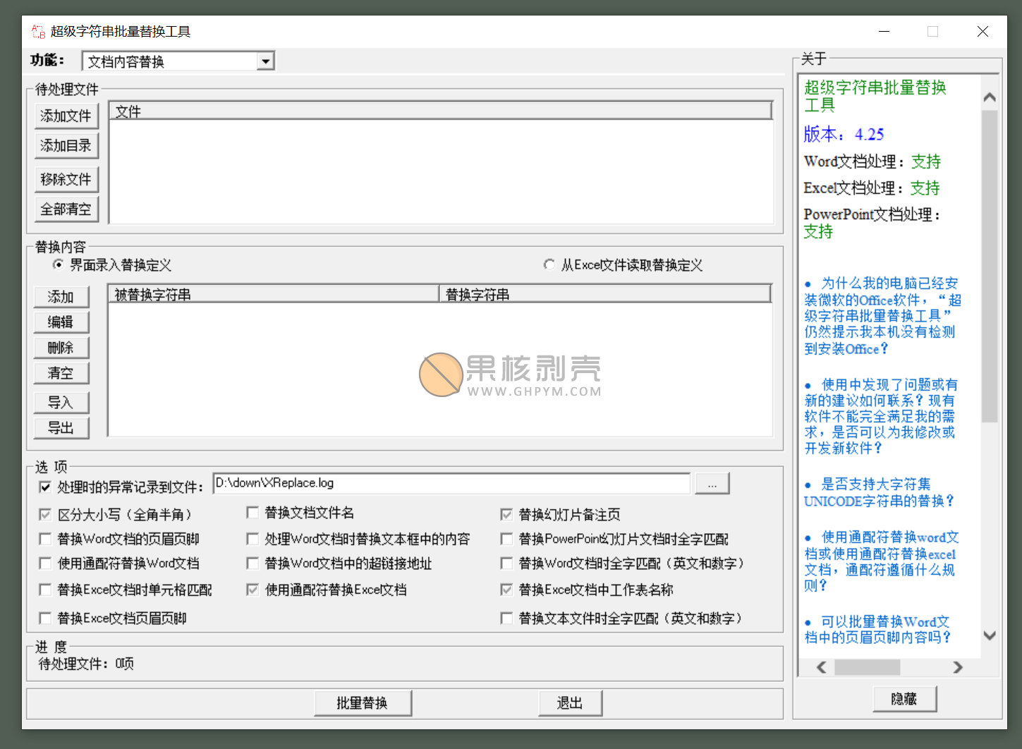Click the 导入 button
Screen dimensions: 1022x749
pyautogui.click(x=61, y=403)
